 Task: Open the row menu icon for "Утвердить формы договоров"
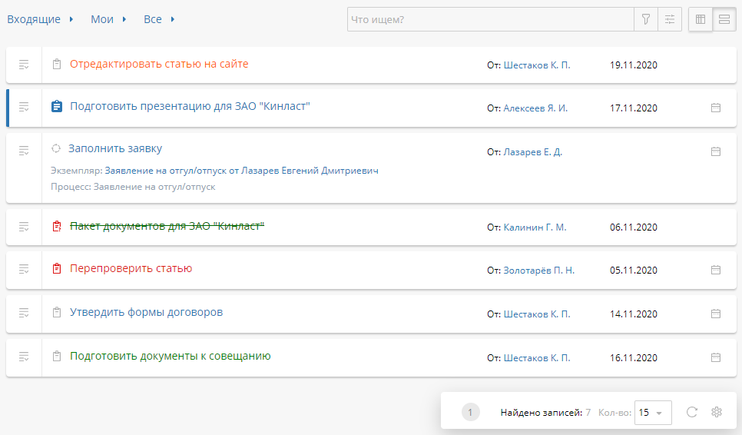click(24, 313)
